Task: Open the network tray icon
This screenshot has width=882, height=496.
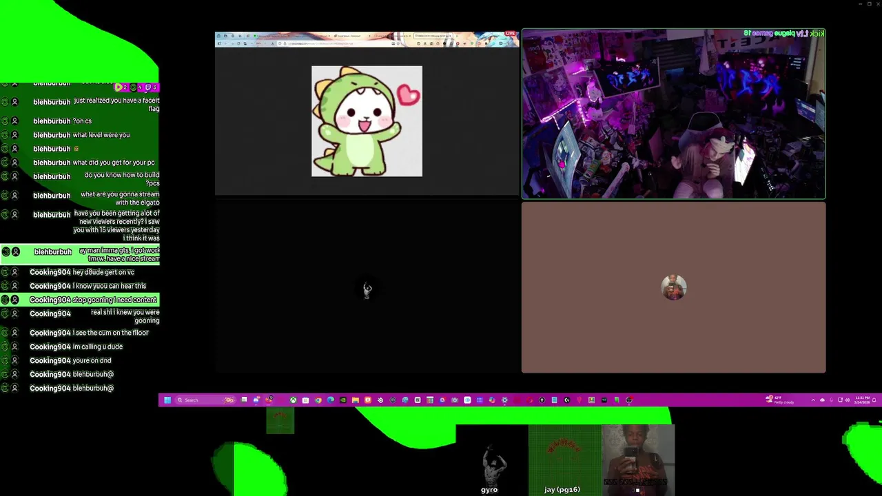Action: click(x=840, y=400)
